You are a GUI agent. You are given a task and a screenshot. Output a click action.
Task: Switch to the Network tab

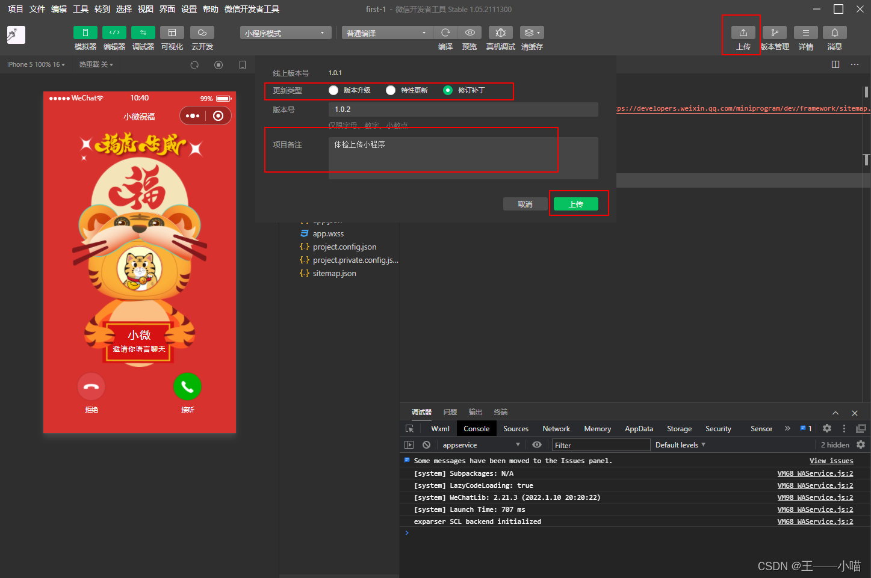pos(556,429)
